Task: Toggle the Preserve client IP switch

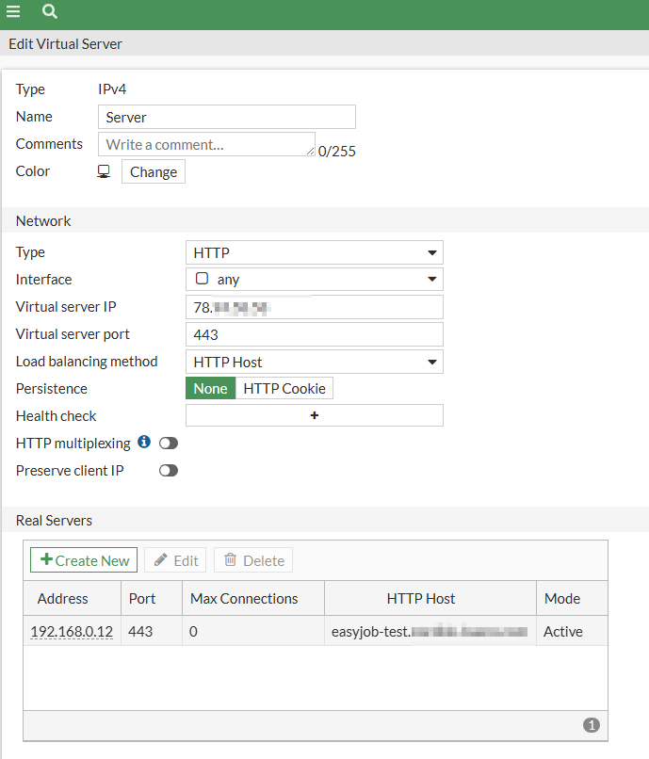Action: [x=169, y=471]
